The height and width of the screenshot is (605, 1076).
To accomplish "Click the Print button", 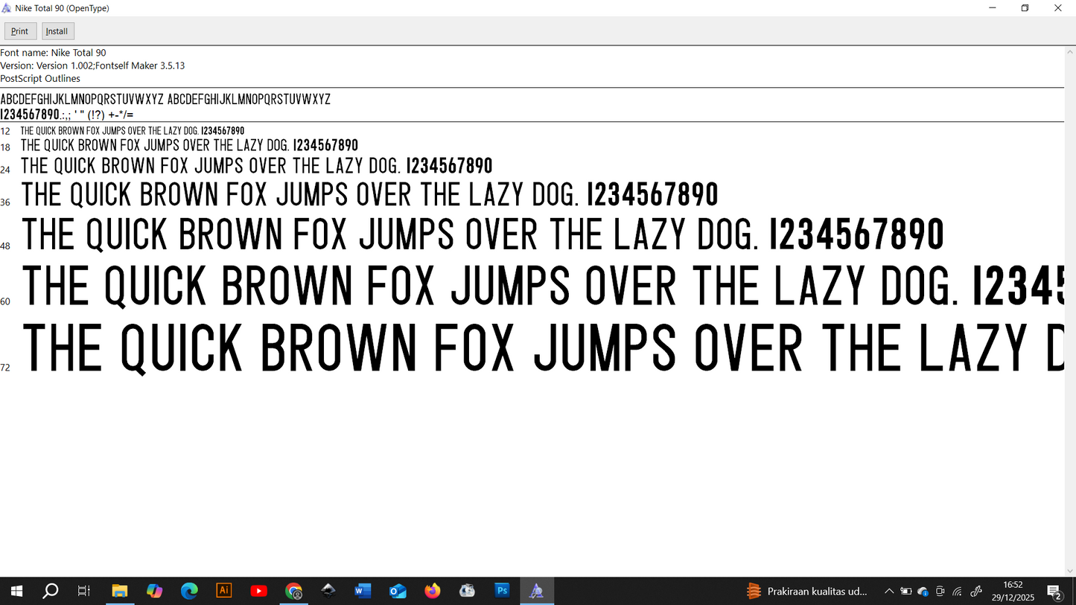I will [20, 31].
